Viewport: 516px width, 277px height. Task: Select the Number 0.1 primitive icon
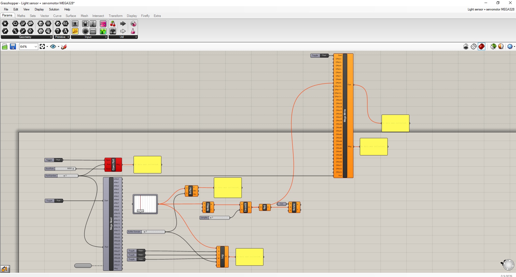point(65,24)
